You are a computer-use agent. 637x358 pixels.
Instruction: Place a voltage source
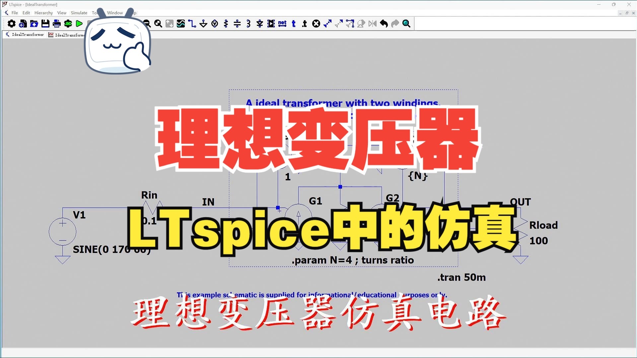pos(215,24)
